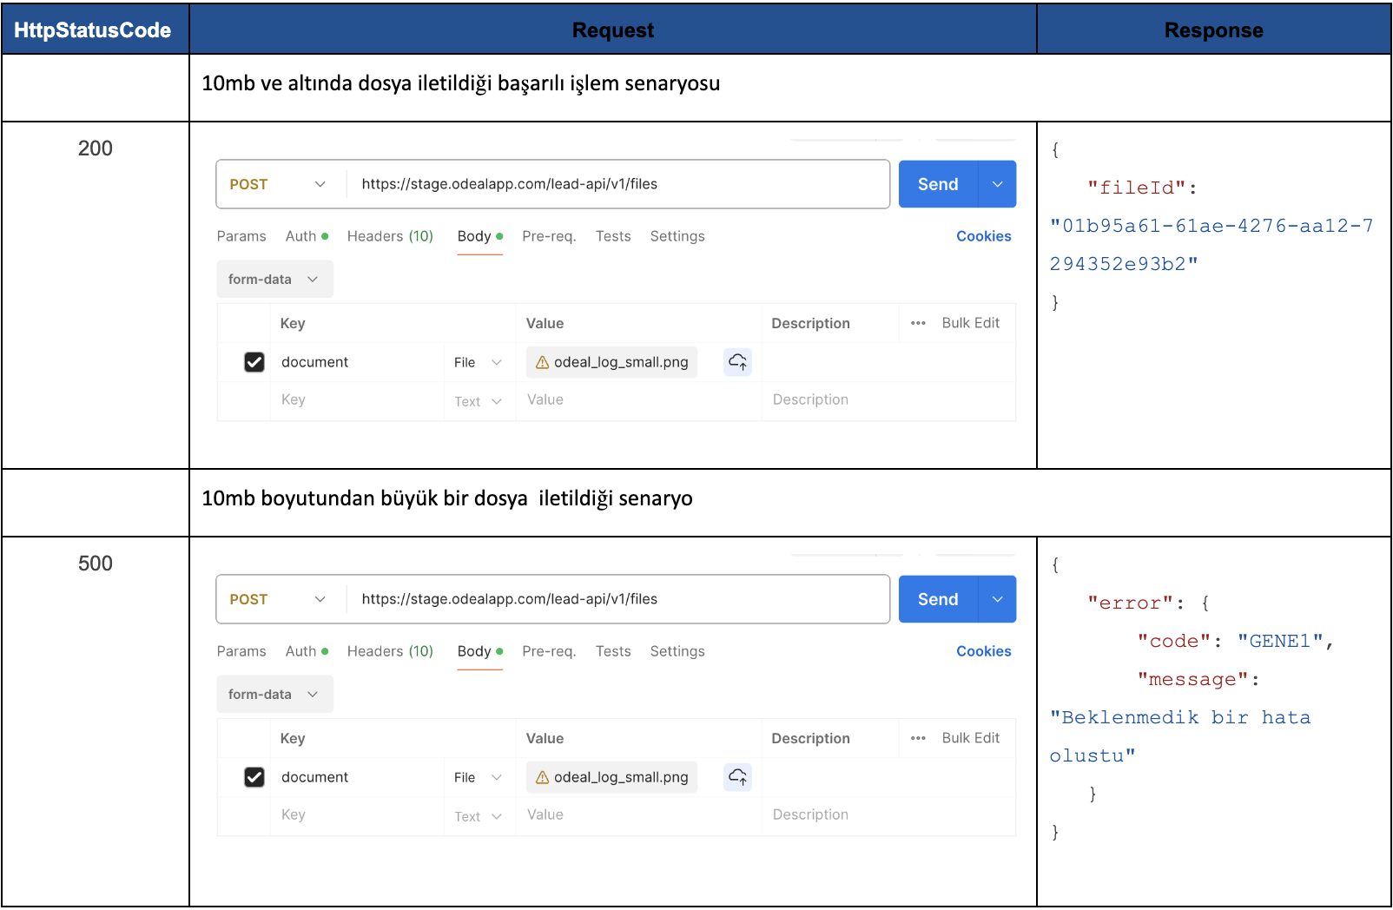This screenshot has height=910, width=1393.
Task: Click the warning icon on the file in the 500 request
Action: click(x=543, y=778)
